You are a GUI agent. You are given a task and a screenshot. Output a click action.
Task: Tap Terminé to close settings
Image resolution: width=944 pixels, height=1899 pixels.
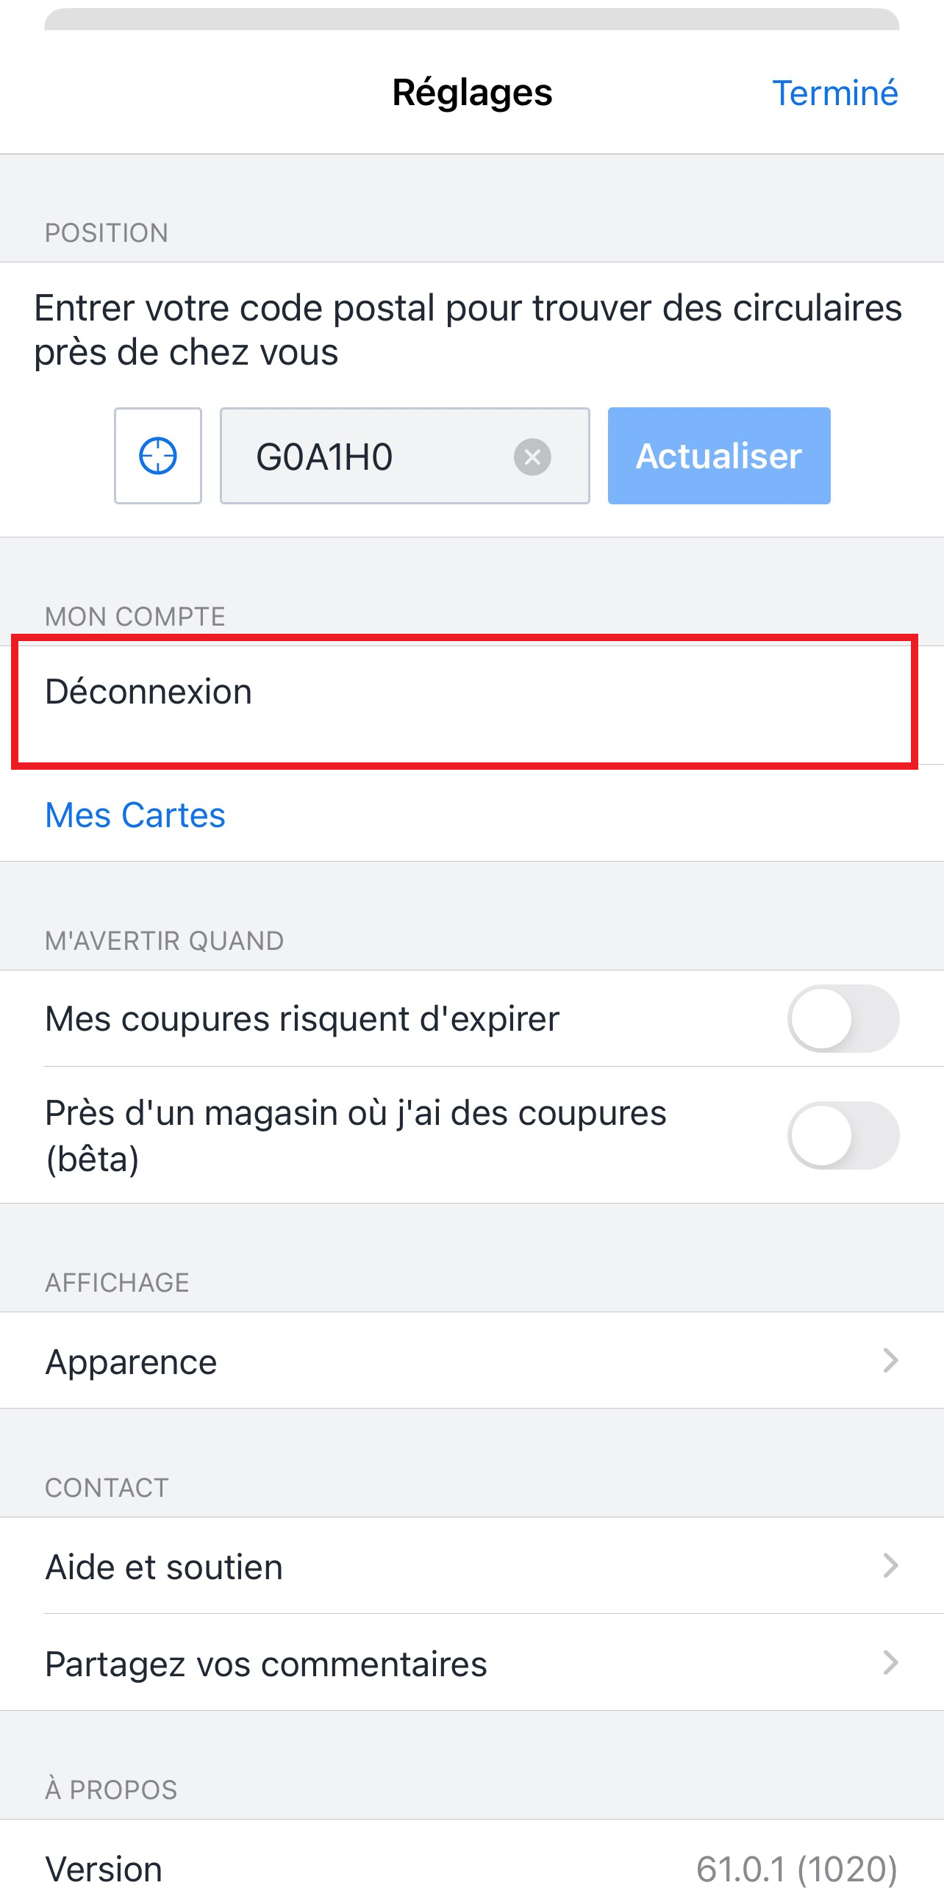pos(835,93)
